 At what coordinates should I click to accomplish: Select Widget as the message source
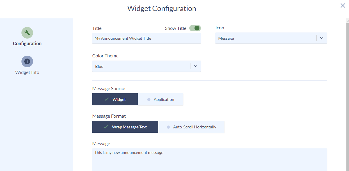click(x=115, y=99)
